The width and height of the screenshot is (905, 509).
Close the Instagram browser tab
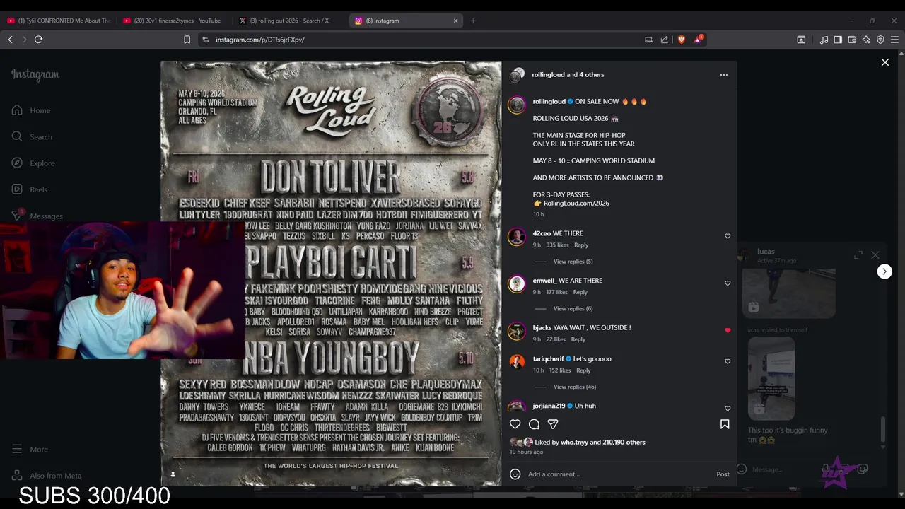click(x=455, y=21)
